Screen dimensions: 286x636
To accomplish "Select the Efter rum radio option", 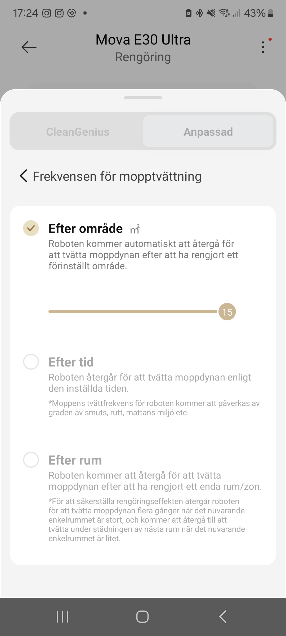I will [31, 460].
